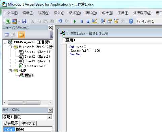
Task: Switch to Microsoft Excel view icon
Action: click(x=8, y=21)
